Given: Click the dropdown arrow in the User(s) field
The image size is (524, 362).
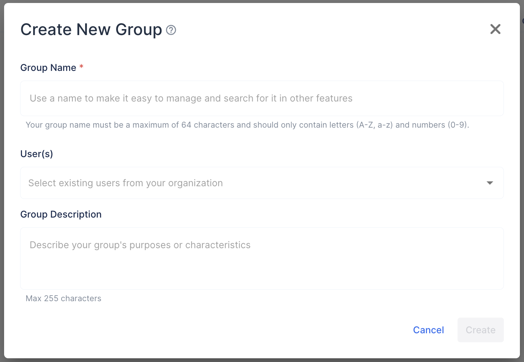Looking at the screenshot, I should point(489,183).
